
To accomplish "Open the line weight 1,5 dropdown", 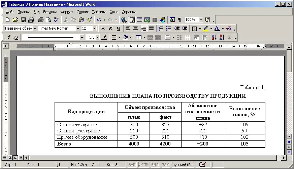I will tap(97, 37).
